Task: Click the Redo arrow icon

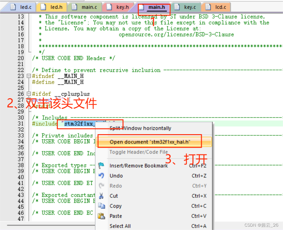Action: 101,185
